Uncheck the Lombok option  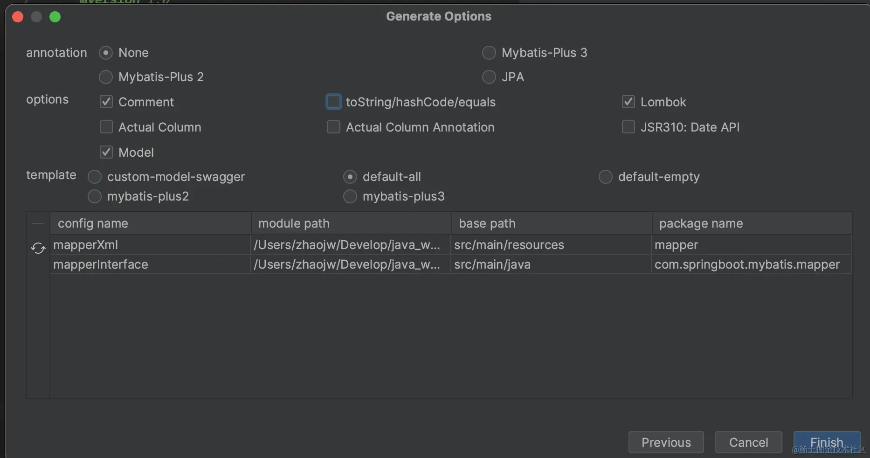[x=628, y=102]
